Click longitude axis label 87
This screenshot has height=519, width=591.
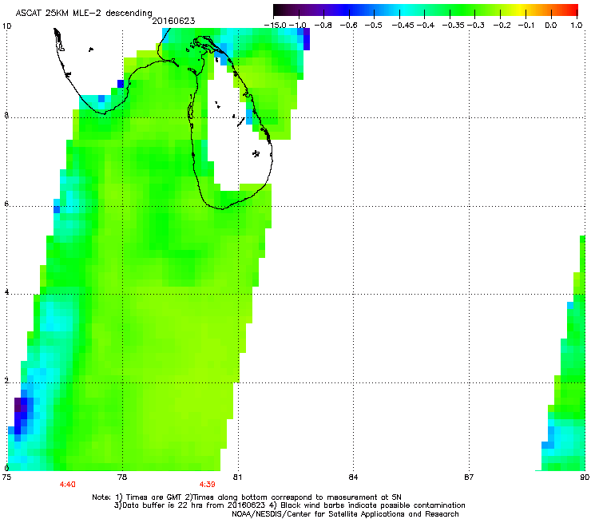469,477
